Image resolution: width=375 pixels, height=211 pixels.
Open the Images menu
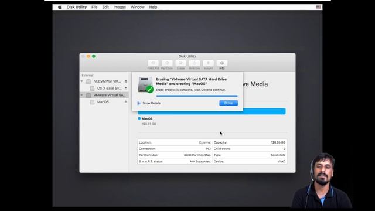click(120, 7)
